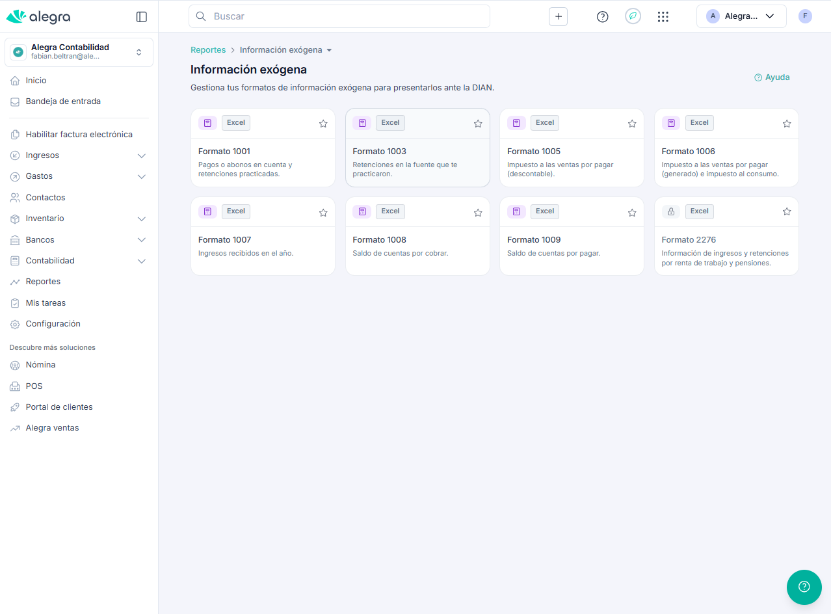Select the Nómina icon in the sidebar
The image size is (831, 614).
[14, 365]
